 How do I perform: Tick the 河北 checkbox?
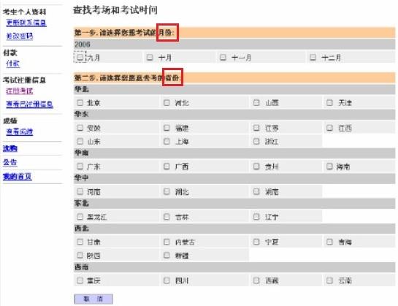pyautogui.click(x=167, y=102)
